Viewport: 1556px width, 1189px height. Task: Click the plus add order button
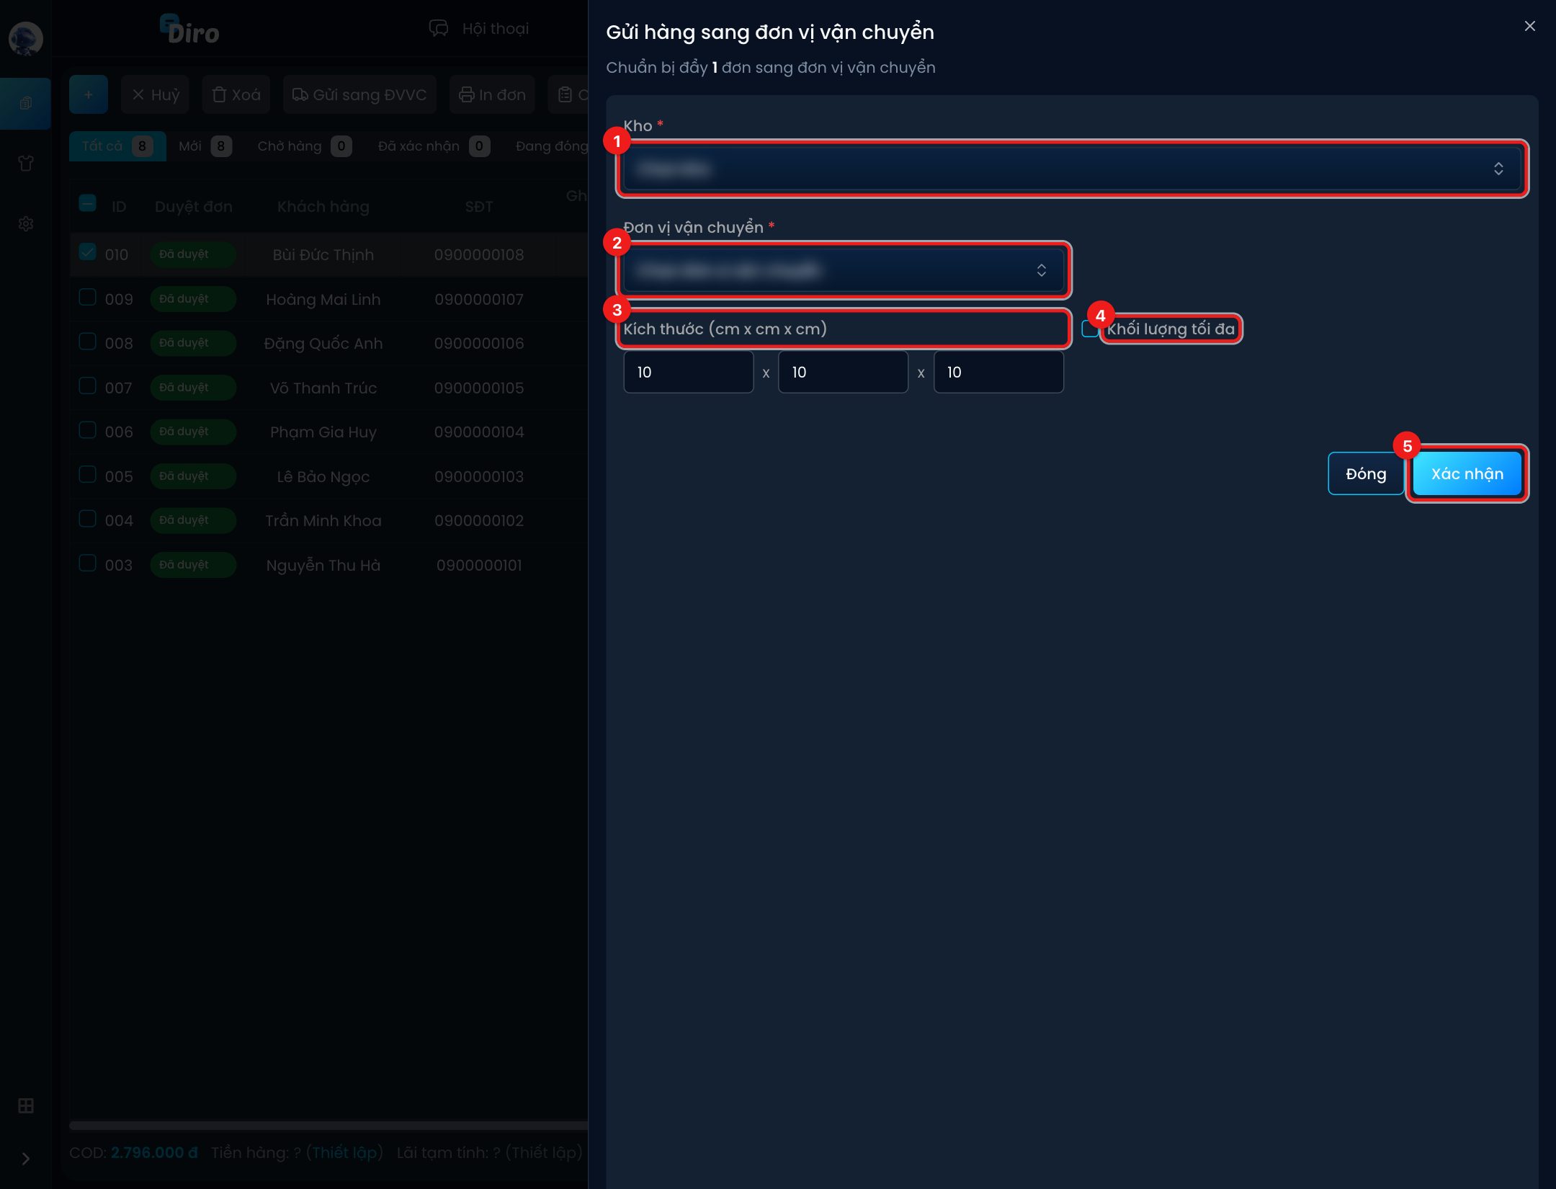[89, 94]
